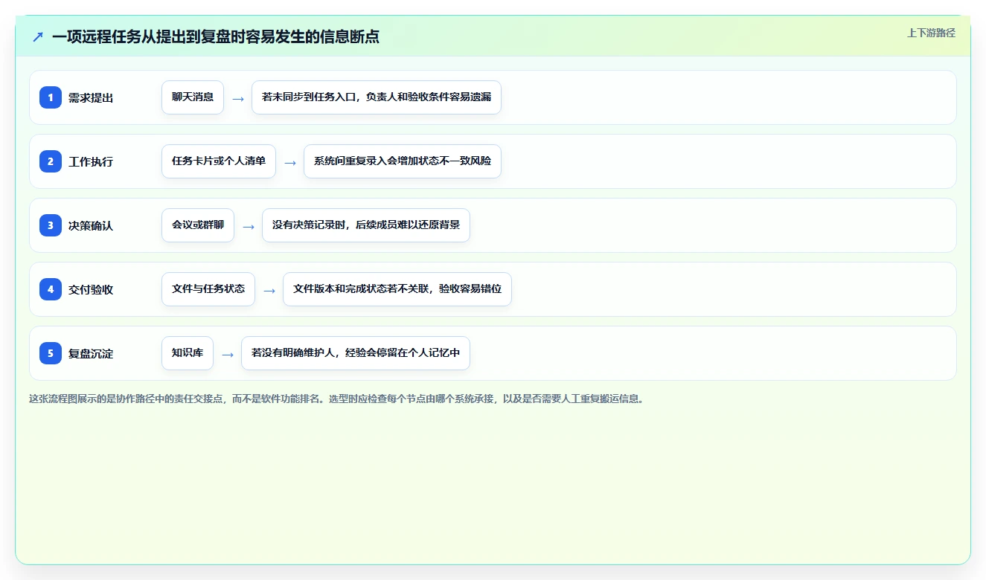Select the 聊天消息 chip

coord(193,97)
